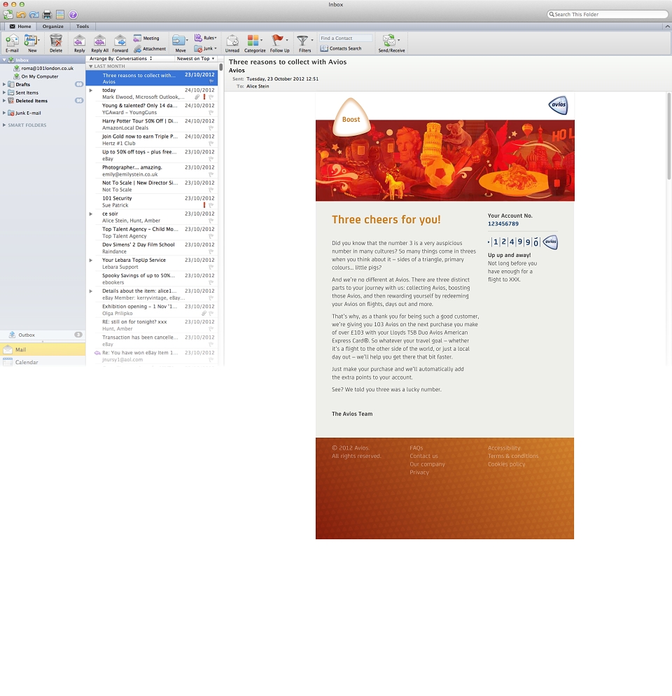Reply to the Avios message

[80, 43]
